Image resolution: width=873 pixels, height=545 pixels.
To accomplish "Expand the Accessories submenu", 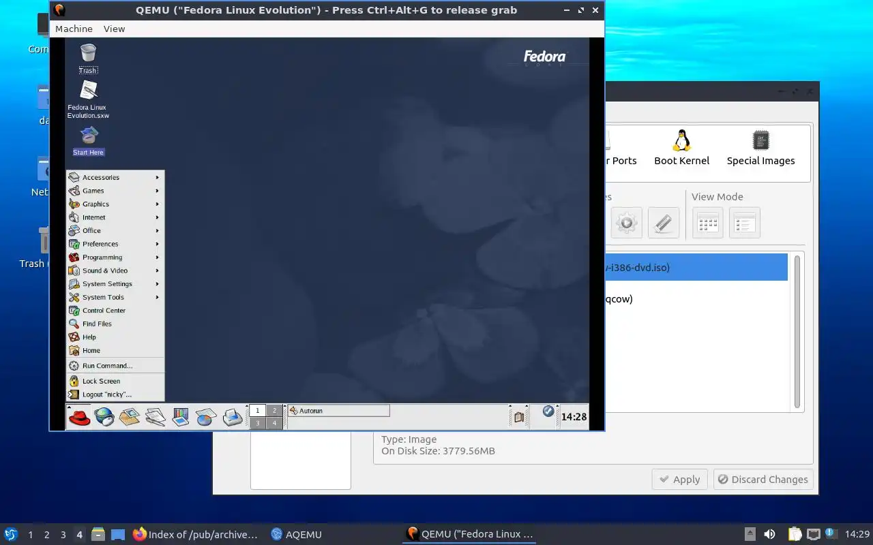I will click(115, 177).
